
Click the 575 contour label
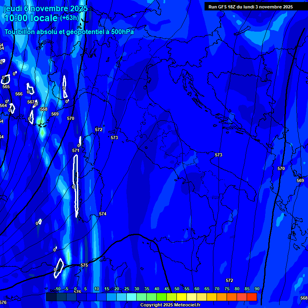84,265
